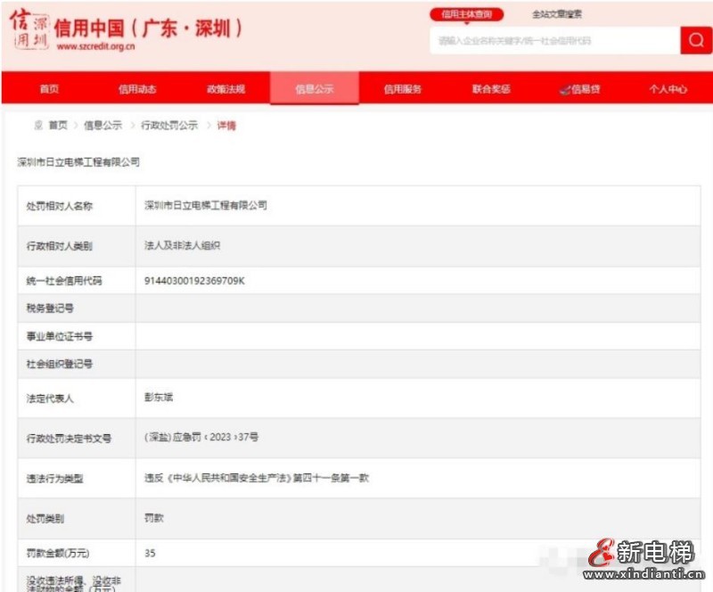Click the 首页 breadcrumb link
The width and height of the screenshot is (713, 592).
click(x=58, y=126)
